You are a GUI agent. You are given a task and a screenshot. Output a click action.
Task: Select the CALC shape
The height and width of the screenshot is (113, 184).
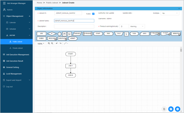[x=119, y=33]
